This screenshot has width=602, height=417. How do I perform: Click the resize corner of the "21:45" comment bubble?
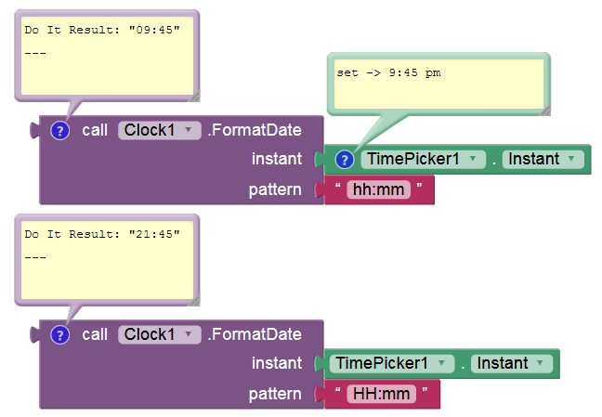point(191,298)
